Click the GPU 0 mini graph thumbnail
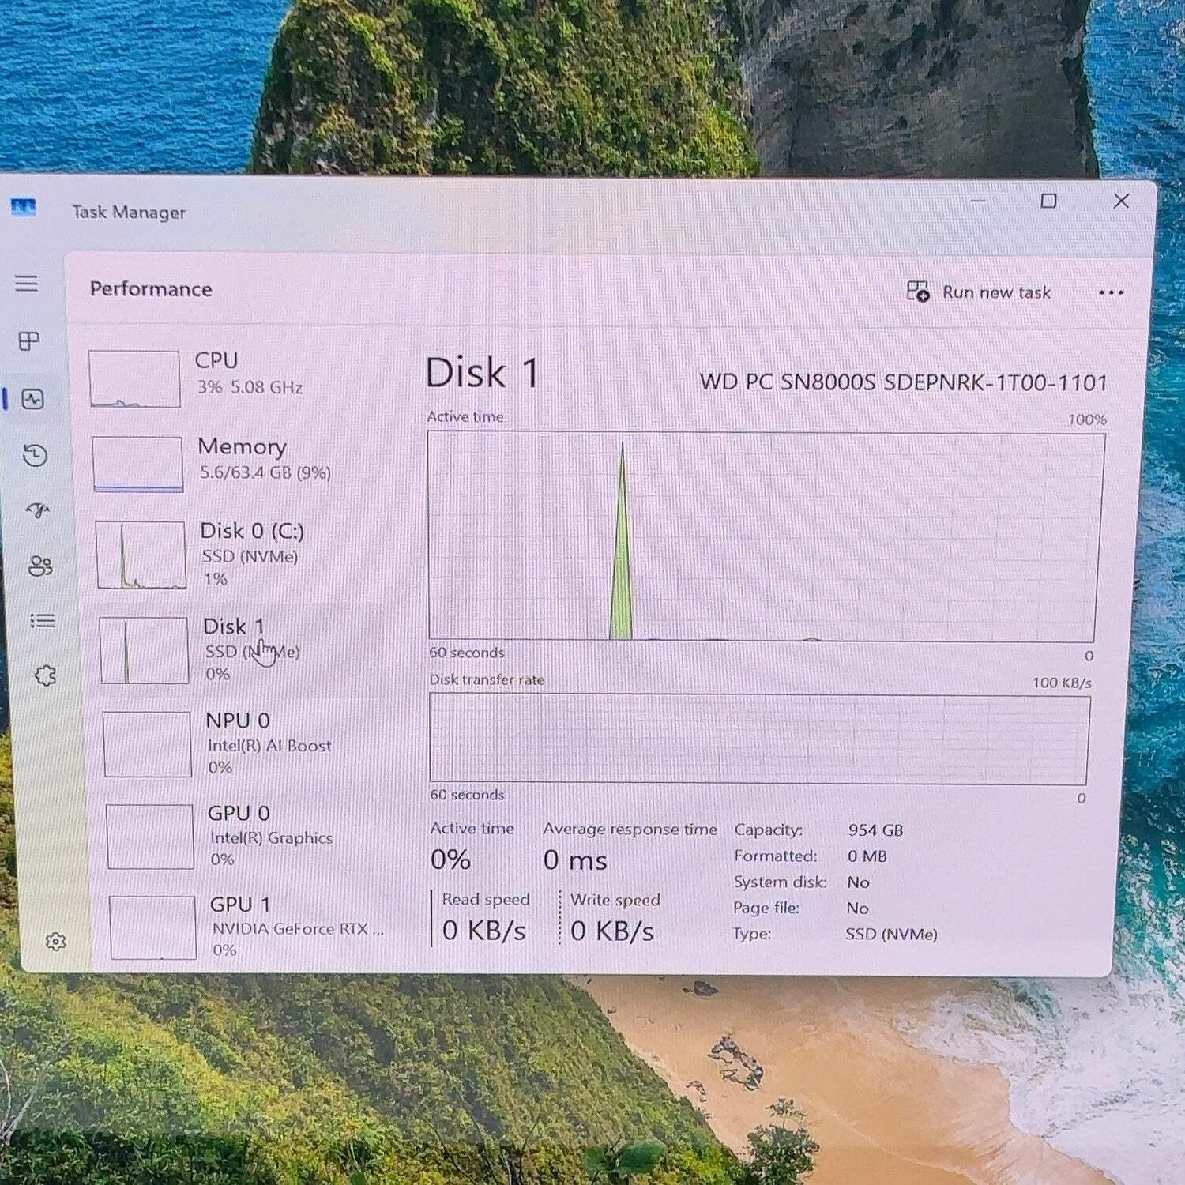Image resolution: width=1185 pixels, height=1185 pixels. [150, 837]
